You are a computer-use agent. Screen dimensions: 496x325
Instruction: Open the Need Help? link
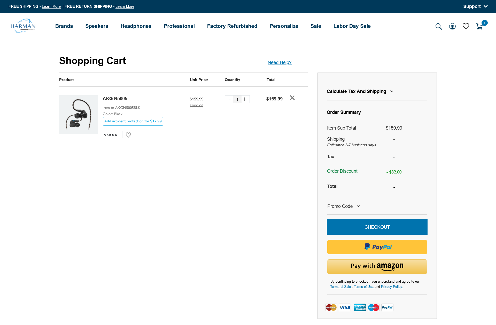pos(280,62)
